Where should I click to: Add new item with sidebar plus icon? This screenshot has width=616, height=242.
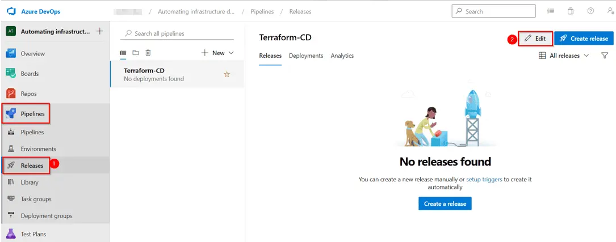100,31
